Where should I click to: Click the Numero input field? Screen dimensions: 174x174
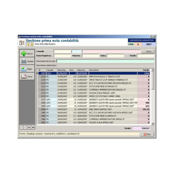click(91, 56)
